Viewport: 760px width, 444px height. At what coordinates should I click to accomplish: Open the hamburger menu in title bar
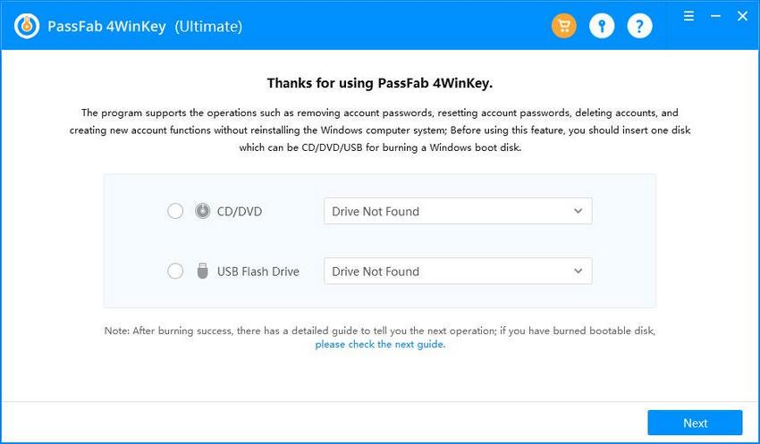pyautogui.click(x=689, y=16)
